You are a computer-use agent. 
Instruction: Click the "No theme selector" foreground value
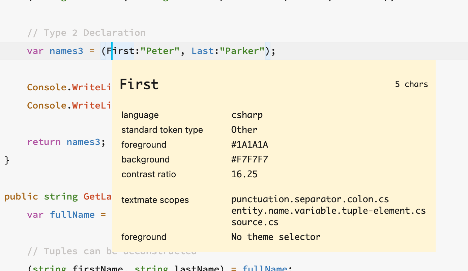(275, 237)
